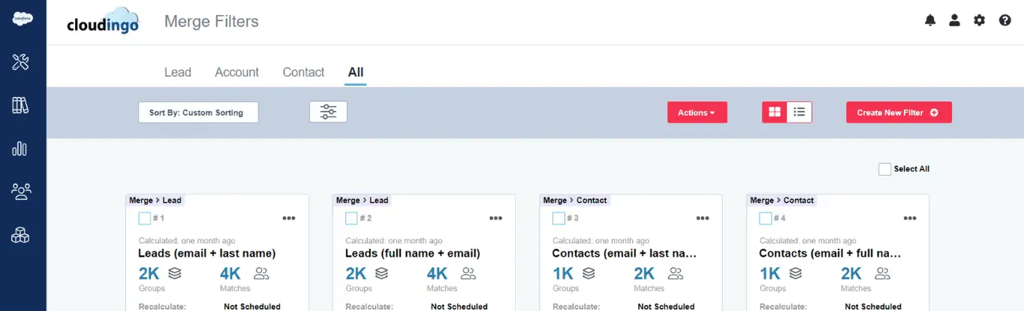Open the user profile icon
The width and height of the screenshot is (1024, 311).
tap(954, 20)
